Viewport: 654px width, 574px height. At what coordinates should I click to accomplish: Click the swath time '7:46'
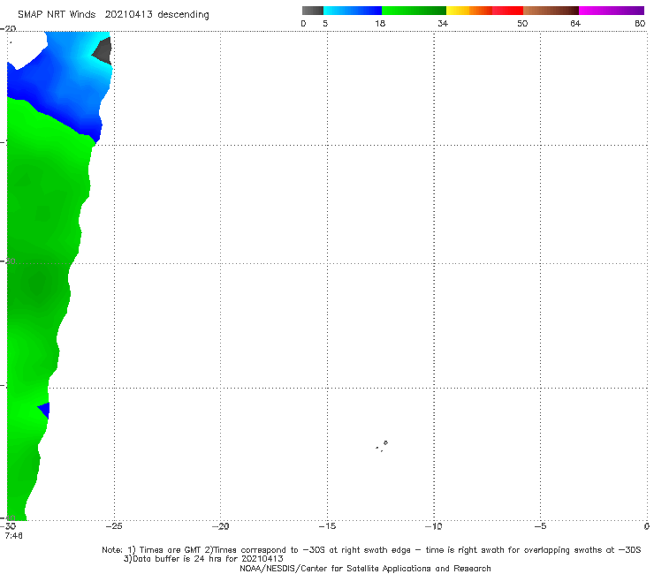pos(14,536)
